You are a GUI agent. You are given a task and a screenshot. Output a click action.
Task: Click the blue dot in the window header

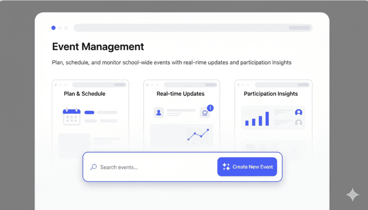[53, 28]
